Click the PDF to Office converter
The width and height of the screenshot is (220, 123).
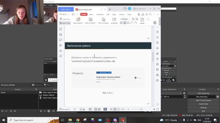(x=90, y=20)
